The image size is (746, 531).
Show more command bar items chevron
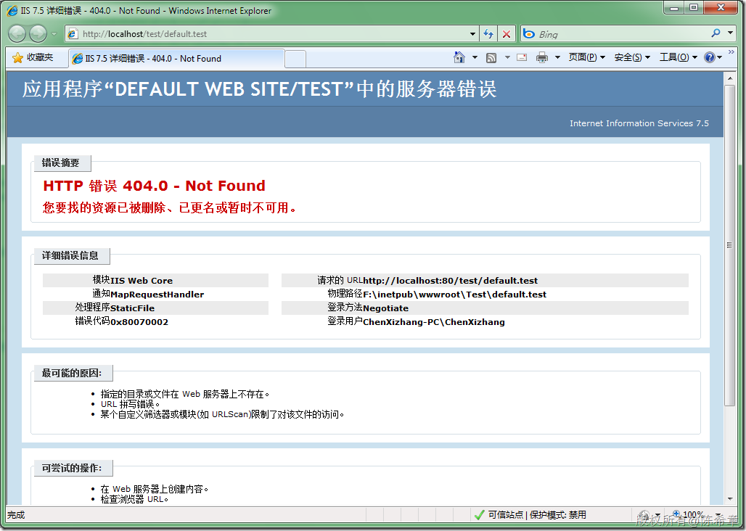tap(731, 52)
